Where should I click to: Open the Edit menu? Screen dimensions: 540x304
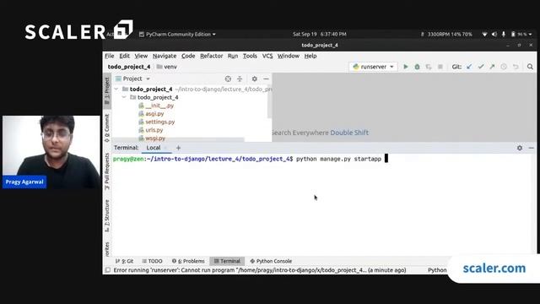(x=124, y=56)
